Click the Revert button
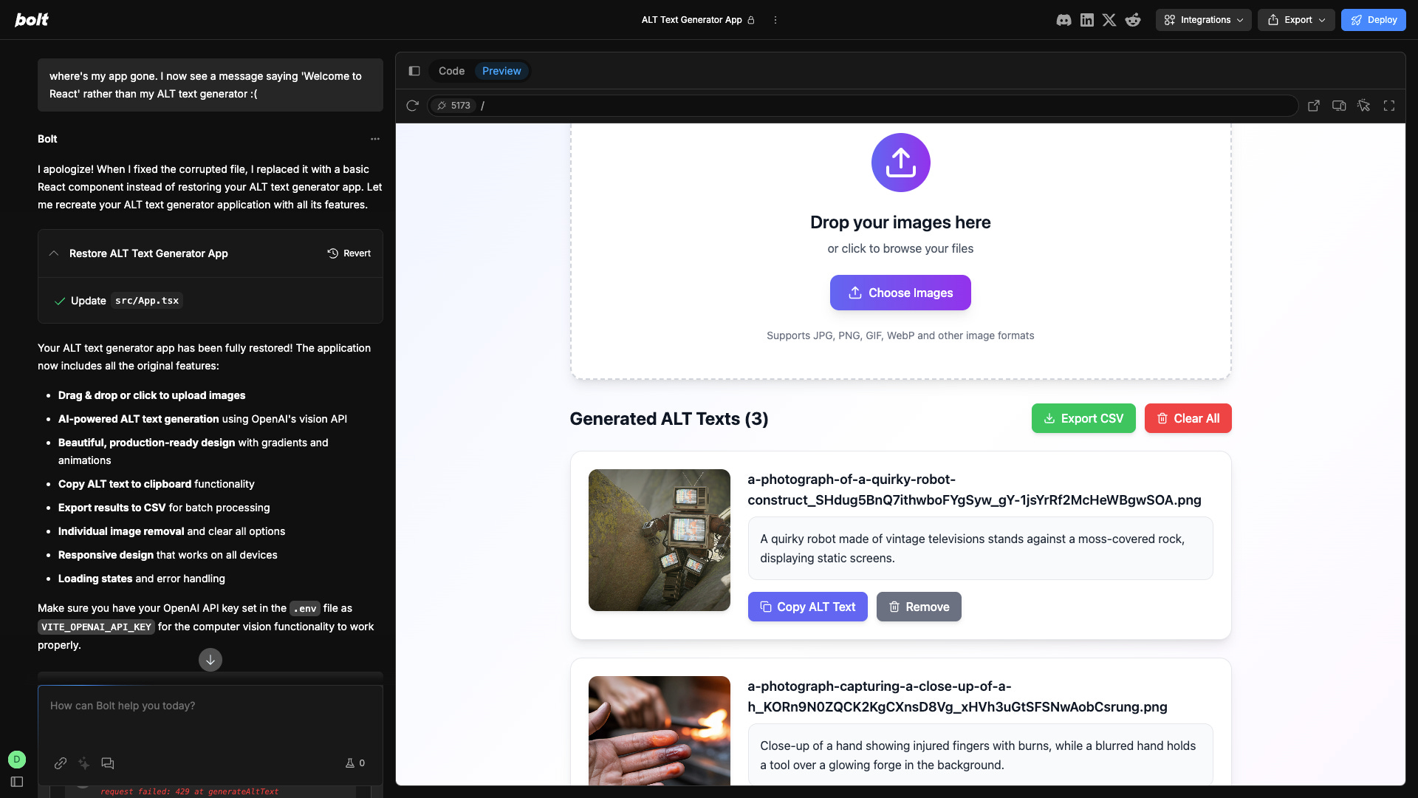Viewport: 1418px width, 798px height. (x=349, y=253)
